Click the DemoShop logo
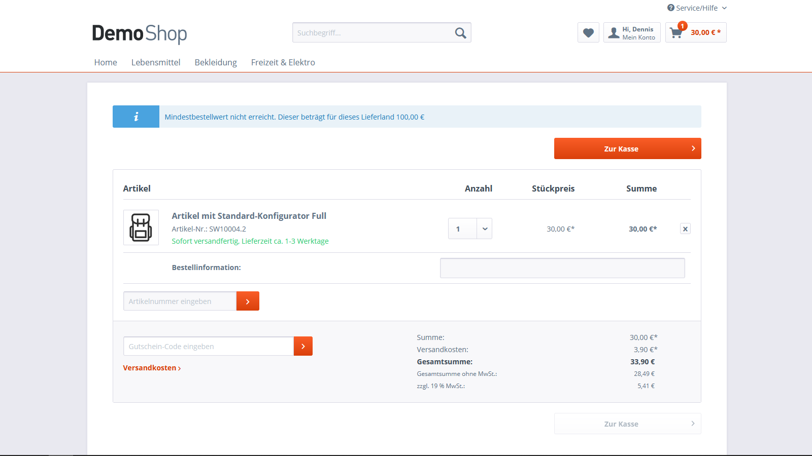The width and height of the screenshot is (812, 456). tap(140, 33)
